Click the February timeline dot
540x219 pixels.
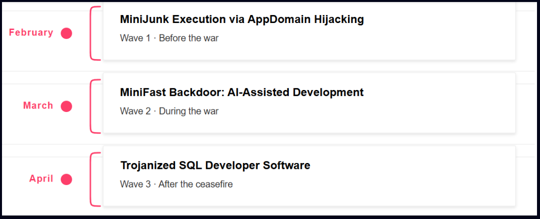67,33
